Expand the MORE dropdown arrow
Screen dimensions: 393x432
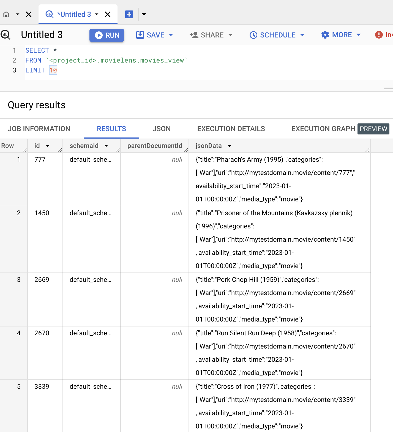click(x=359, y=35)
